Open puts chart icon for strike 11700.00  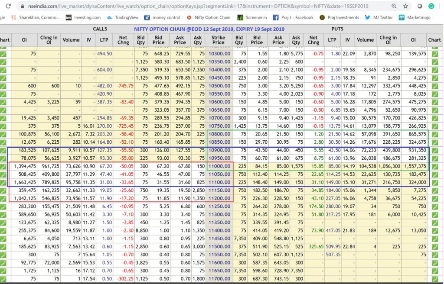435,279
